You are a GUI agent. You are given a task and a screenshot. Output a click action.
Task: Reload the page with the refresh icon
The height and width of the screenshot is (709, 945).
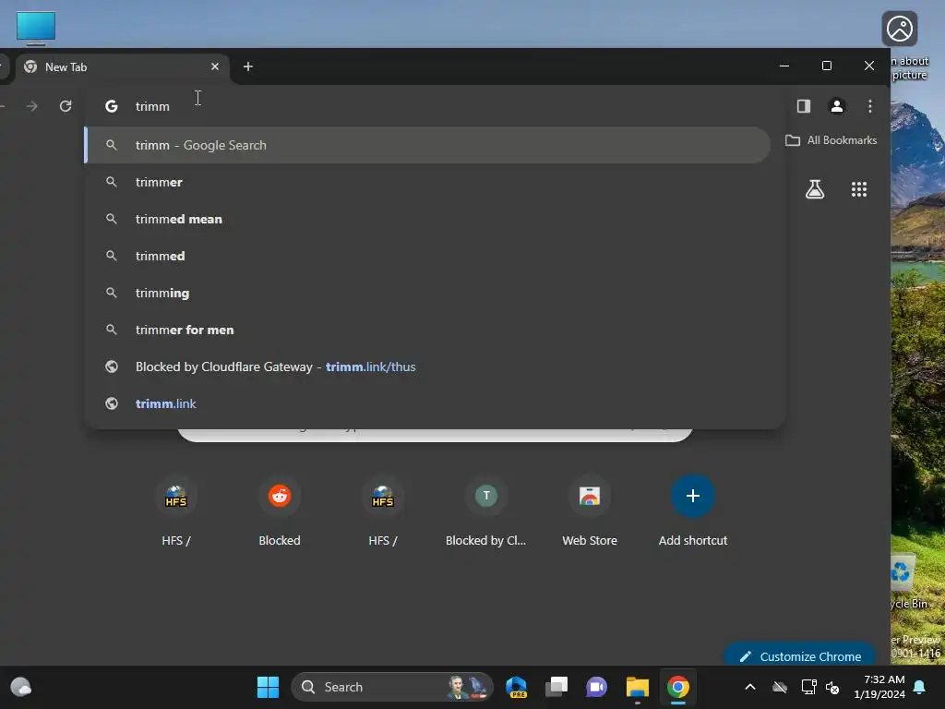pos(66,106)
